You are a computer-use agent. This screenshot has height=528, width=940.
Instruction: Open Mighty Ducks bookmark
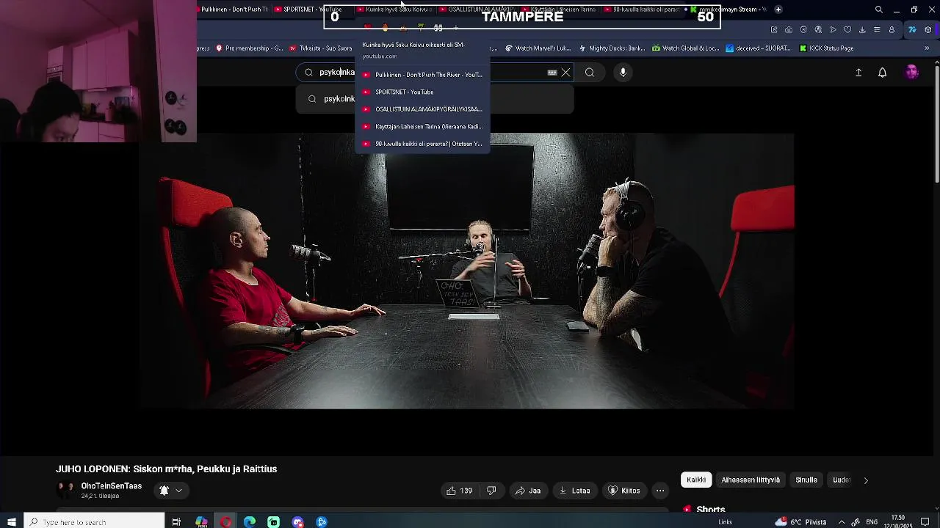(x=612, y=48)
